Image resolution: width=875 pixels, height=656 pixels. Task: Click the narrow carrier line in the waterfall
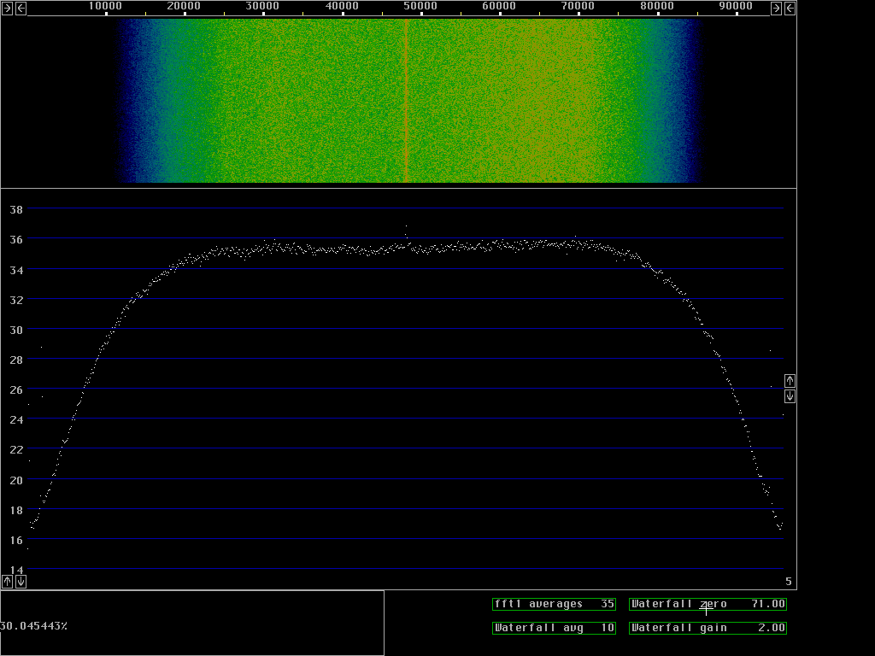point(406,101)
